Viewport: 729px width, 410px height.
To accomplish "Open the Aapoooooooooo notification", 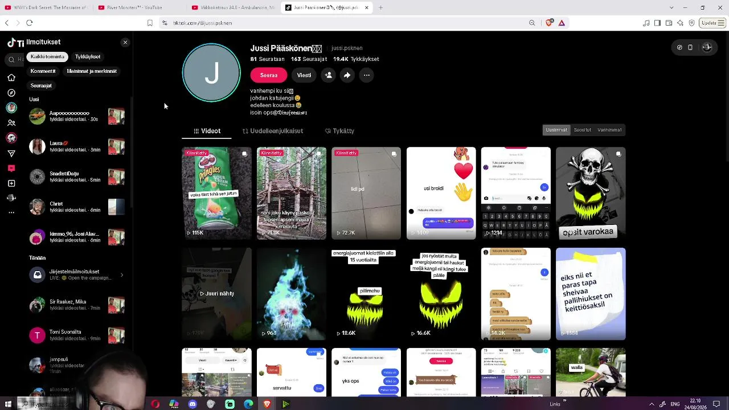I will pos(77,116).
